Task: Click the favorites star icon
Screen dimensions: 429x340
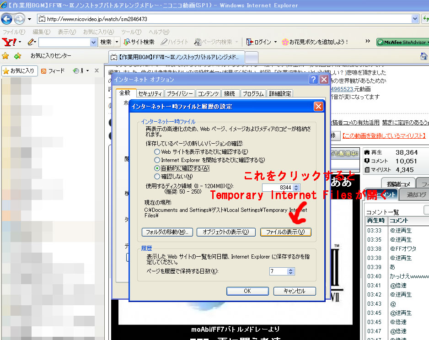Action: pyautogui.click(x=5, y=56)
